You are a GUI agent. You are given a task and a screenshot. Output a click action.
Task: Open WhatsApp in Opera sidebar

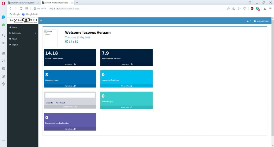click(3, 25)
